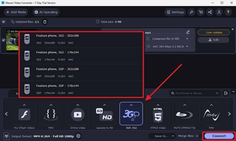The image size is (236, 141).
Task: Expand Online Video presets chevron
Action: (78, 105)
